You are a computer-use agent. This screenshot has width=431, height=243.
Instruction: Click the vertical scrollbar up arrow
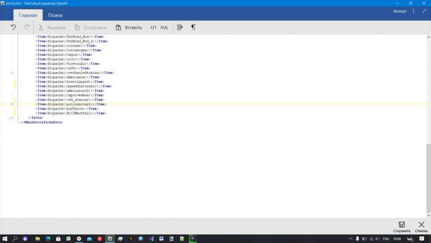[x=428, y=37]
